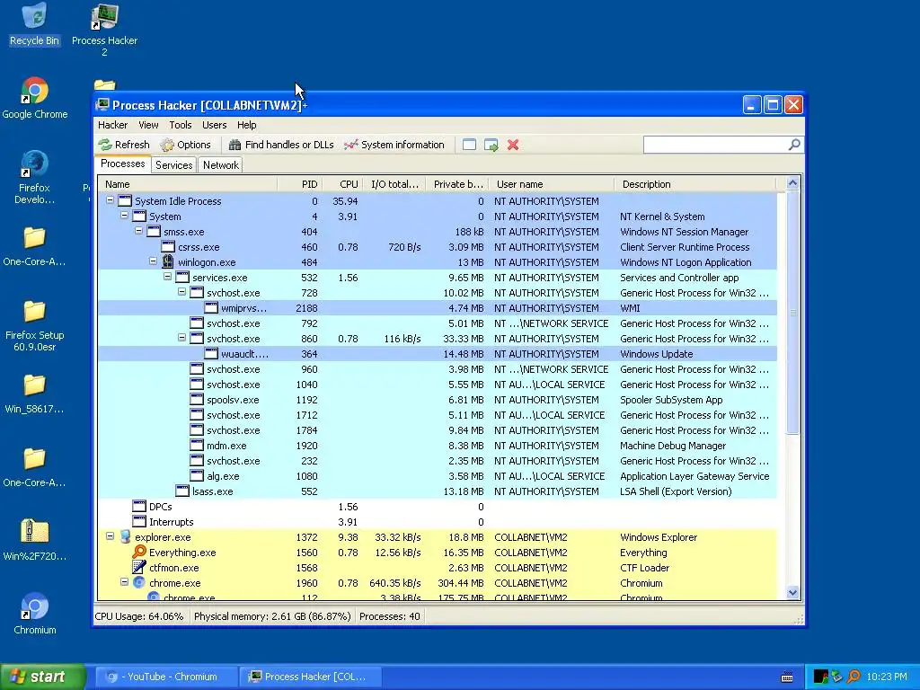Click the search magnifier icon
This screenshot has width=920, height=690.
point(794,145)
